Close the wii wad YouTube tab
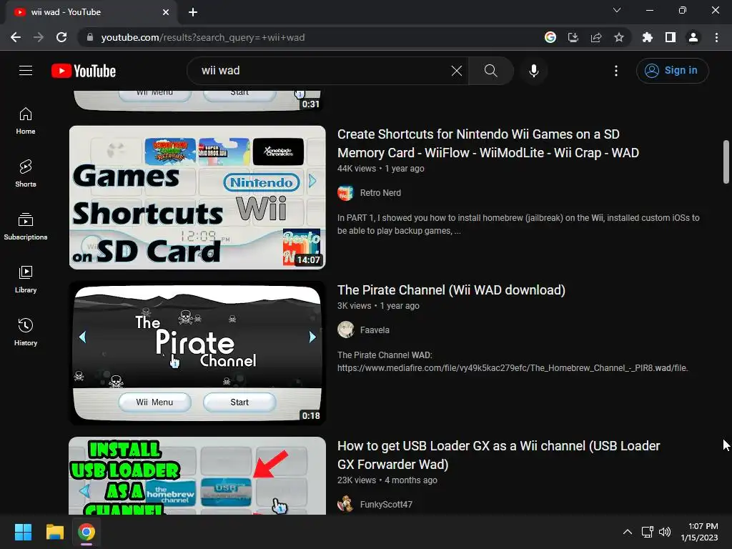Screen dimensions: 732x549 click(166, 12)
